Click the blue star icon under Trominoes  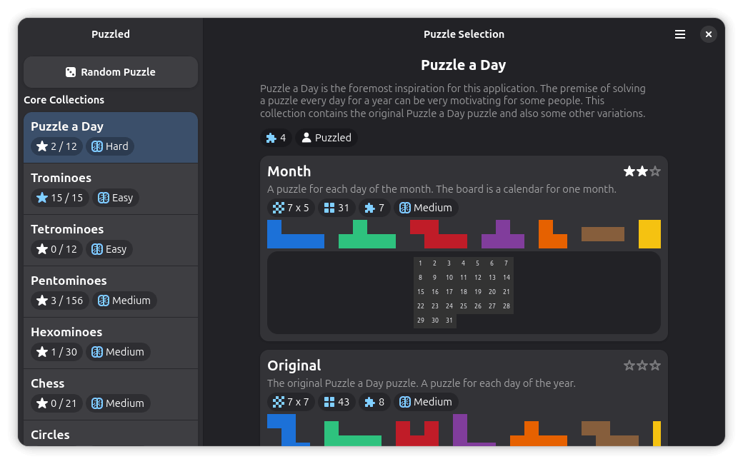coord(42,198)
